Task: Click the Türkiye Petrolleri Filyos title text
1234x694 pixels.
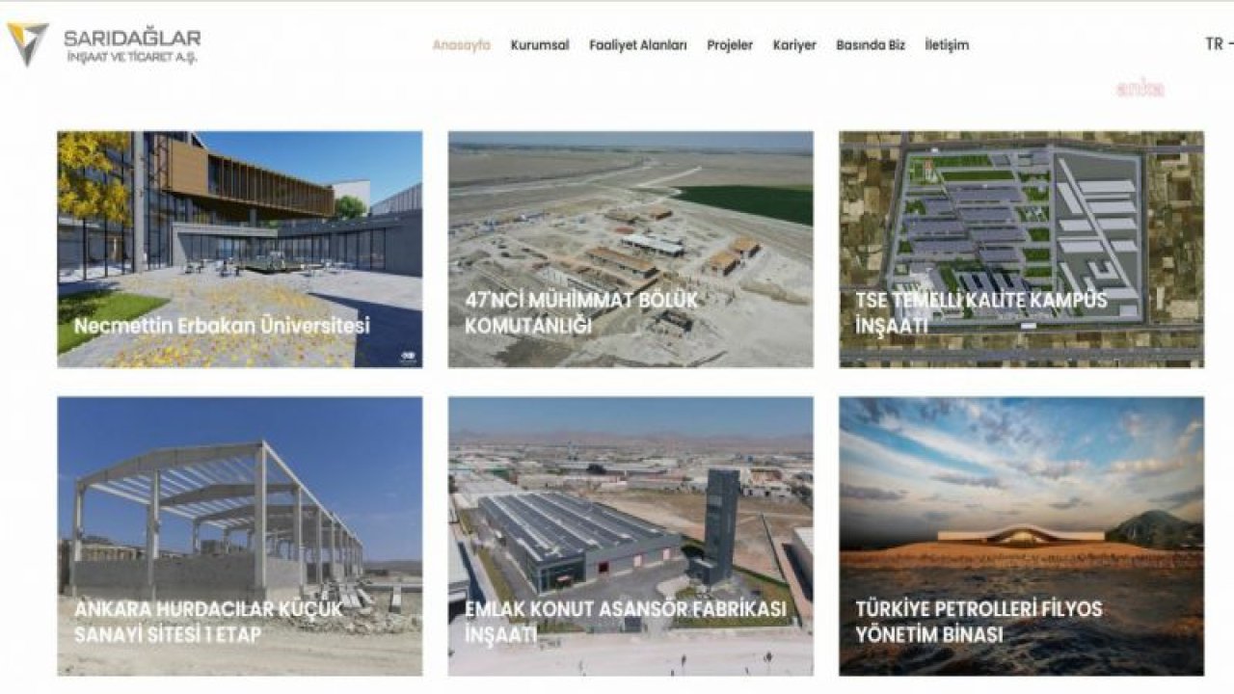Action: [x=979, y=622]
